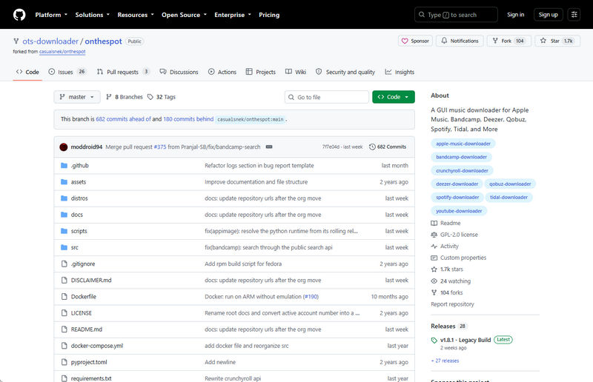Viewport: 593px width, 382px height.
Task: Open the docs folder
Action: pos(77,215)
